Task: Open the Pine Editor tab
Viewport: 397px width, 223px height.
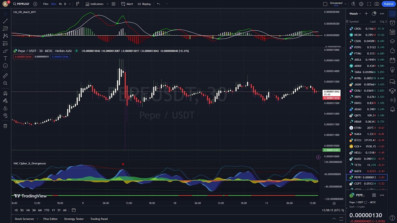Action: (x=51, y=219)
